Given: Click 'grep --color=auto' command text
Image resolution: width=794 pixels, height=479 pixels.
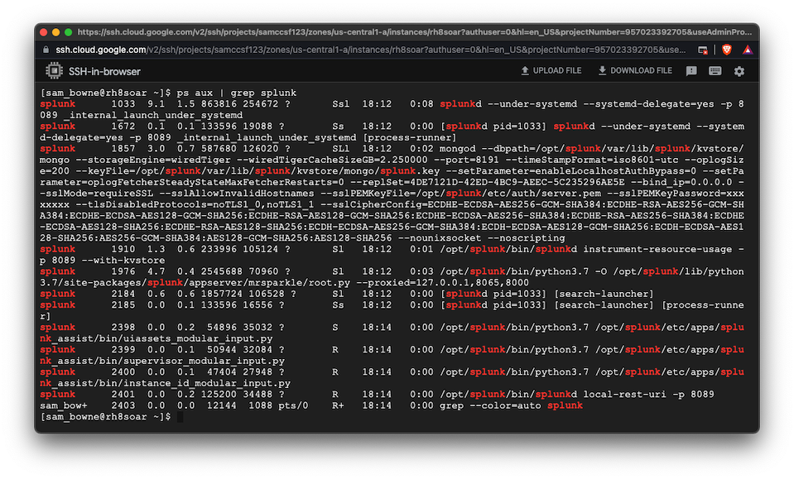Looking at the screenshot, I should coord(490,405).
